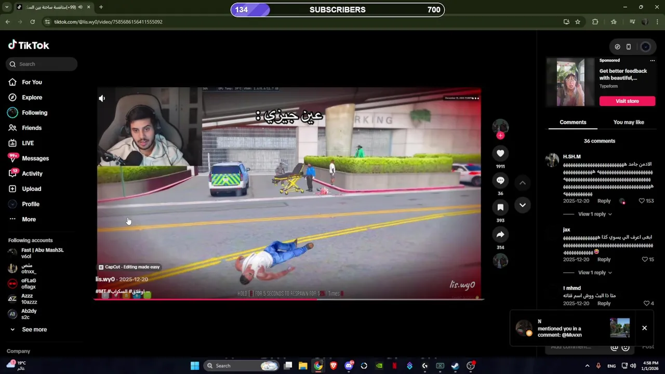Screen dimensions: 665x374
Task: Like the video with heart icon
Action: click(500, 153)
